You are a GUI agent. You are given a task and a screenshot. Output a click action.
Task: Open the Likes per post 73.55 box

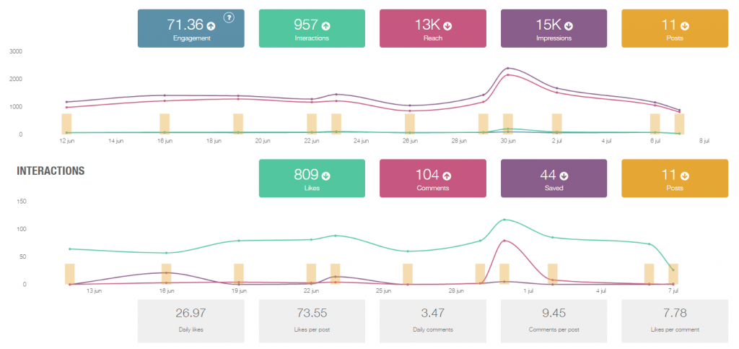click(x=312, y=321)
